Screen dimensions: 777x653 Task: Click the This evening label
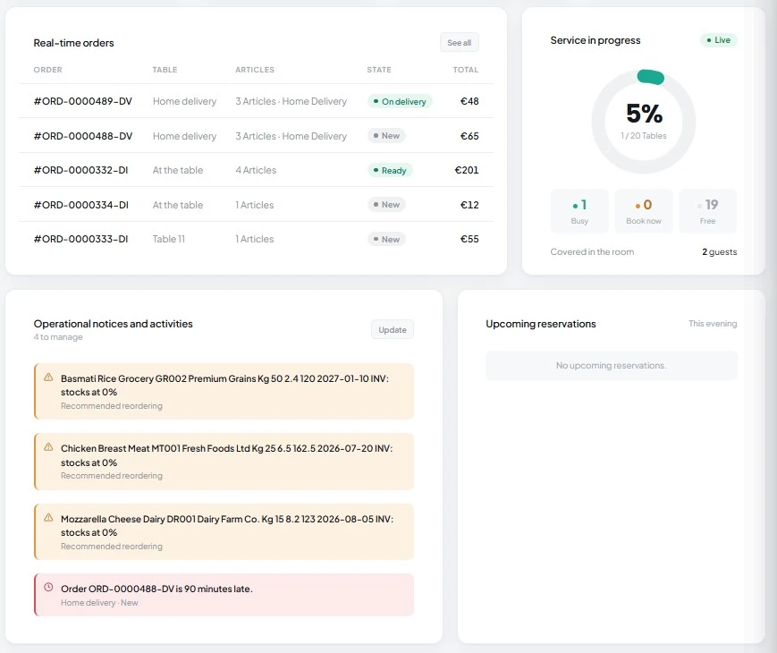(713, 324)
